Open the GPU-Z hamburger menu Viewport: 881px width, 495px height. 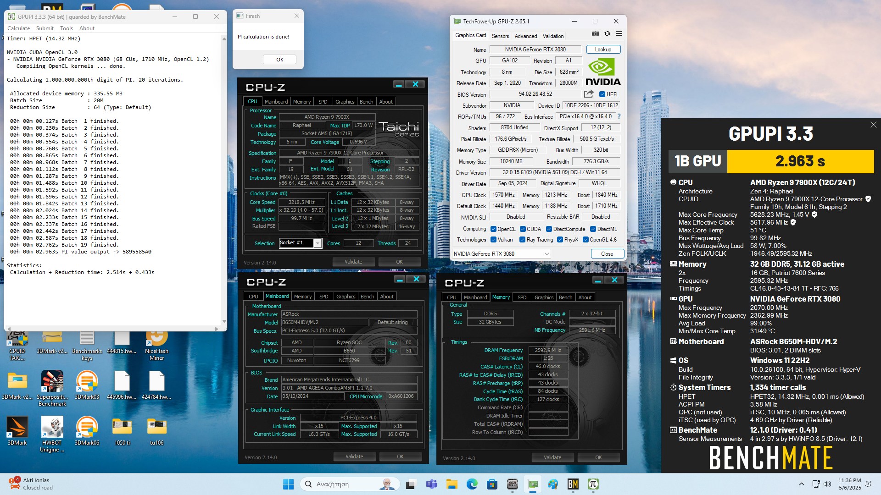[619, 34]
